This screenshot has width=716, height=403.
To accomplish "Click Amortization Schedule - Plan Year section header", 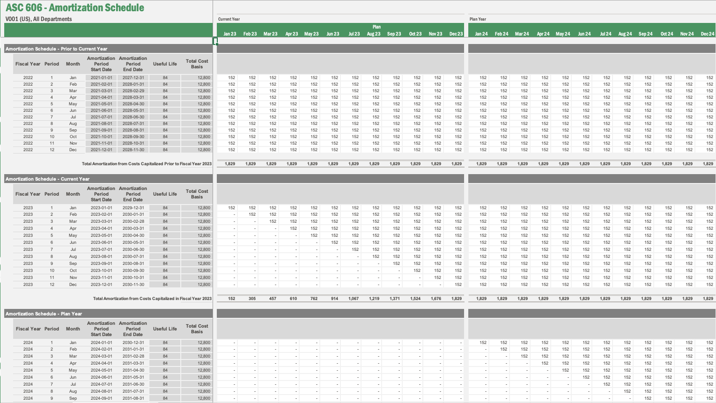I will 44,314.
